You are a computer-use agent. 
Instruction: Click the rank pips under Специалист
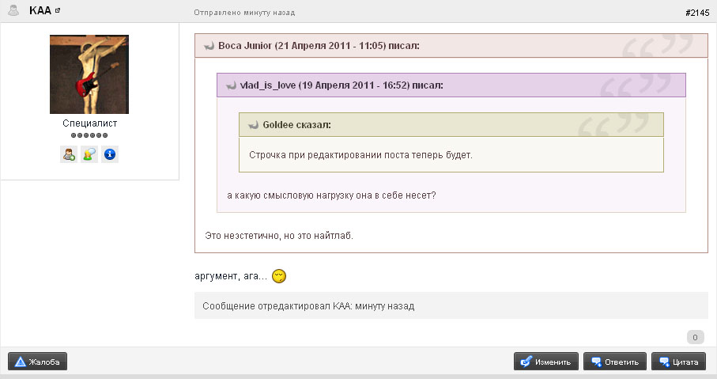click(x=89, y=135)
